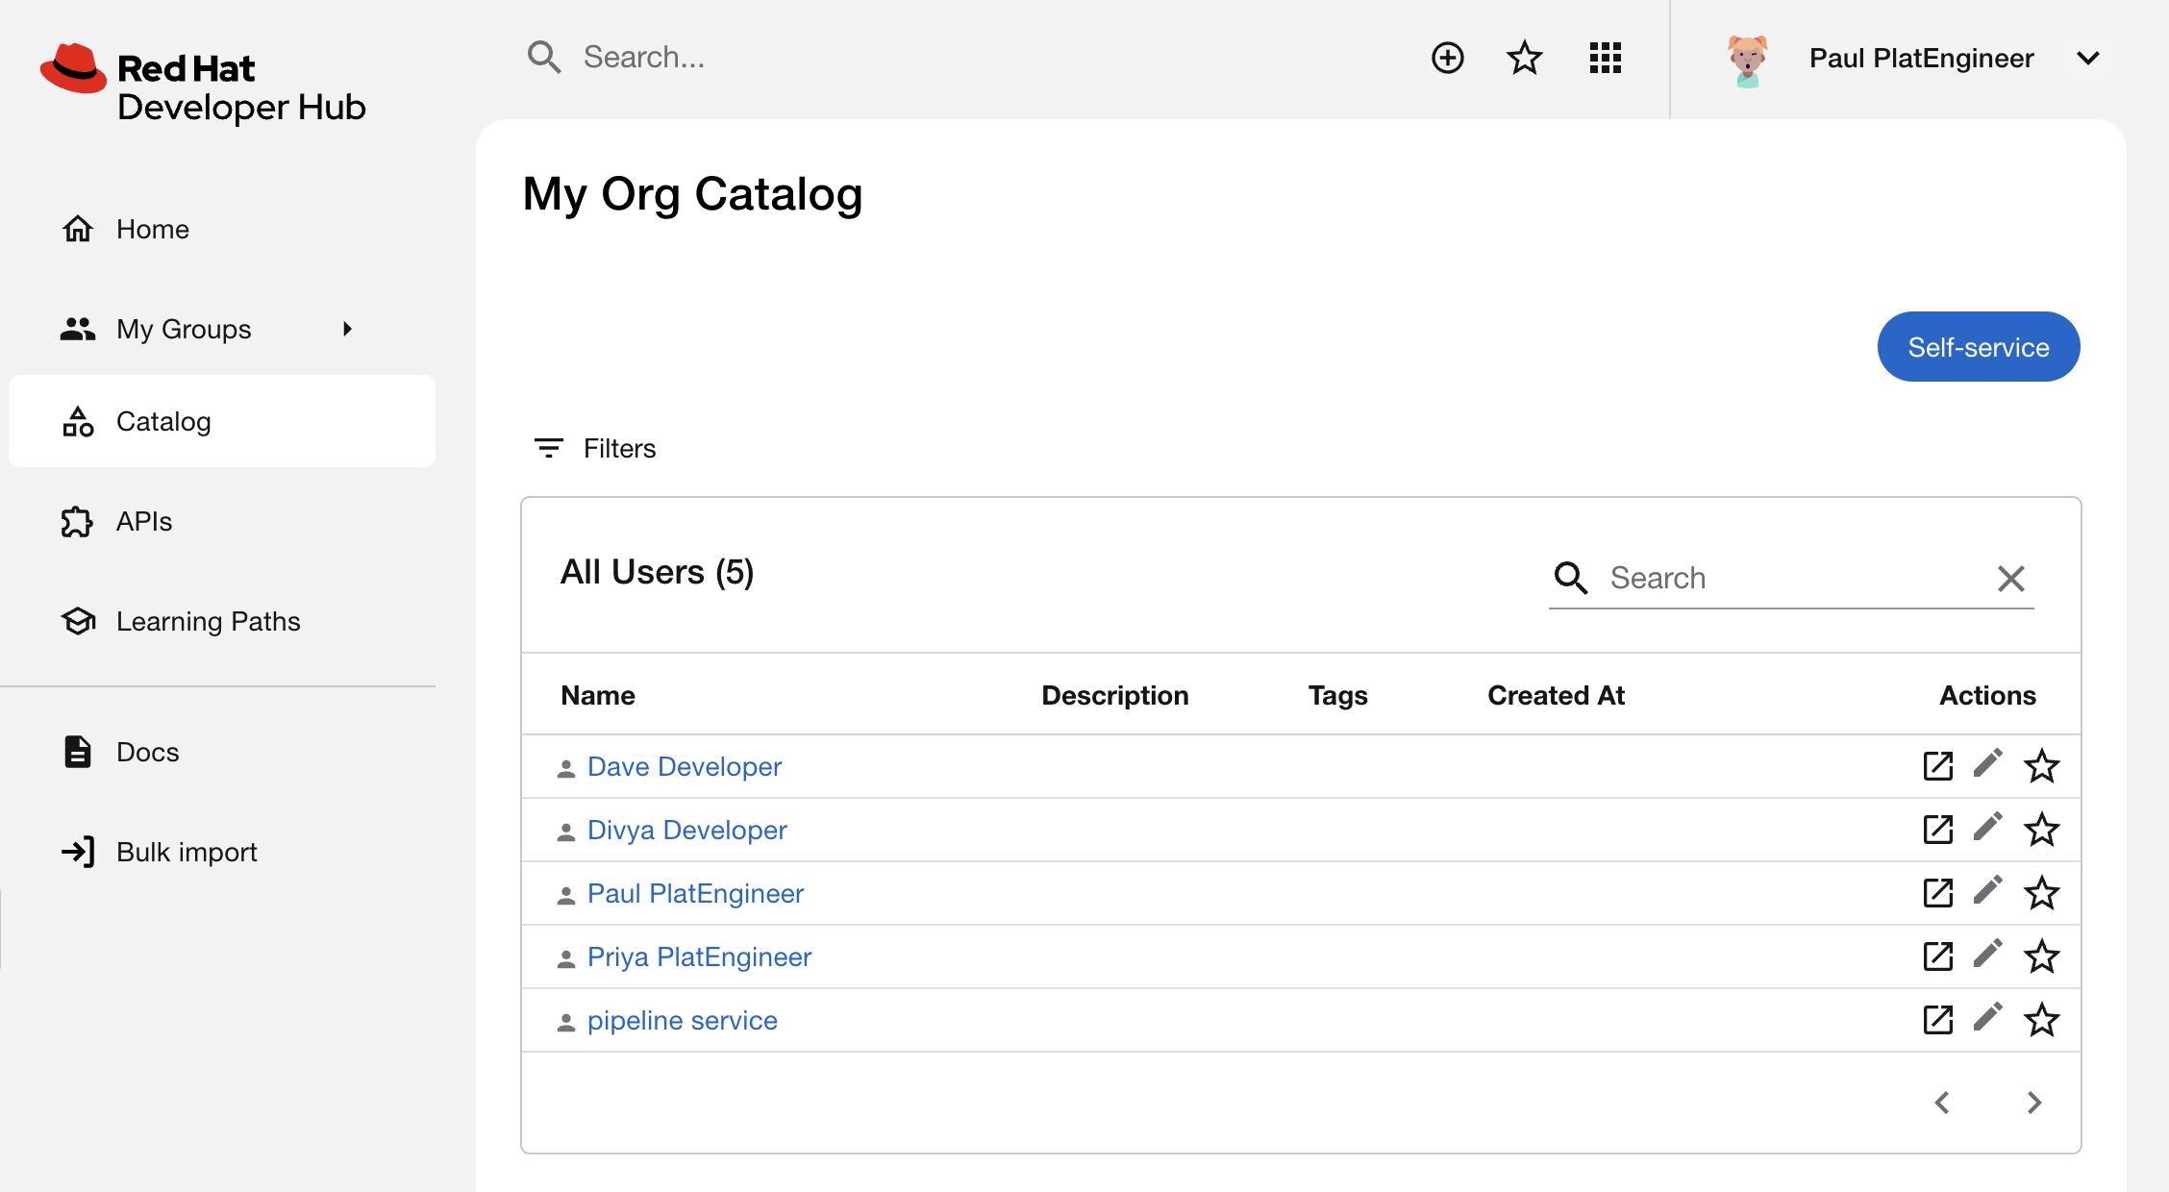
Task: Open the application launcher grid icon
Action: (x=1606, y=58)
